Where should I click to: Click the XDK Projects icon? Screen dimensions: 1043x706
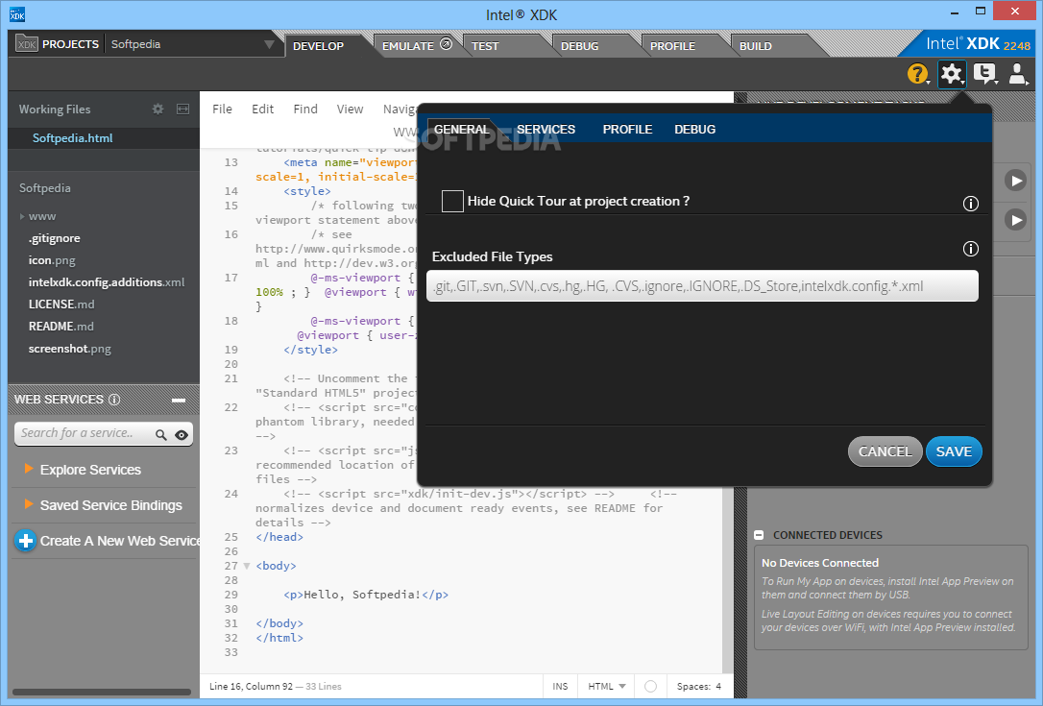click(x=27, y=44)
